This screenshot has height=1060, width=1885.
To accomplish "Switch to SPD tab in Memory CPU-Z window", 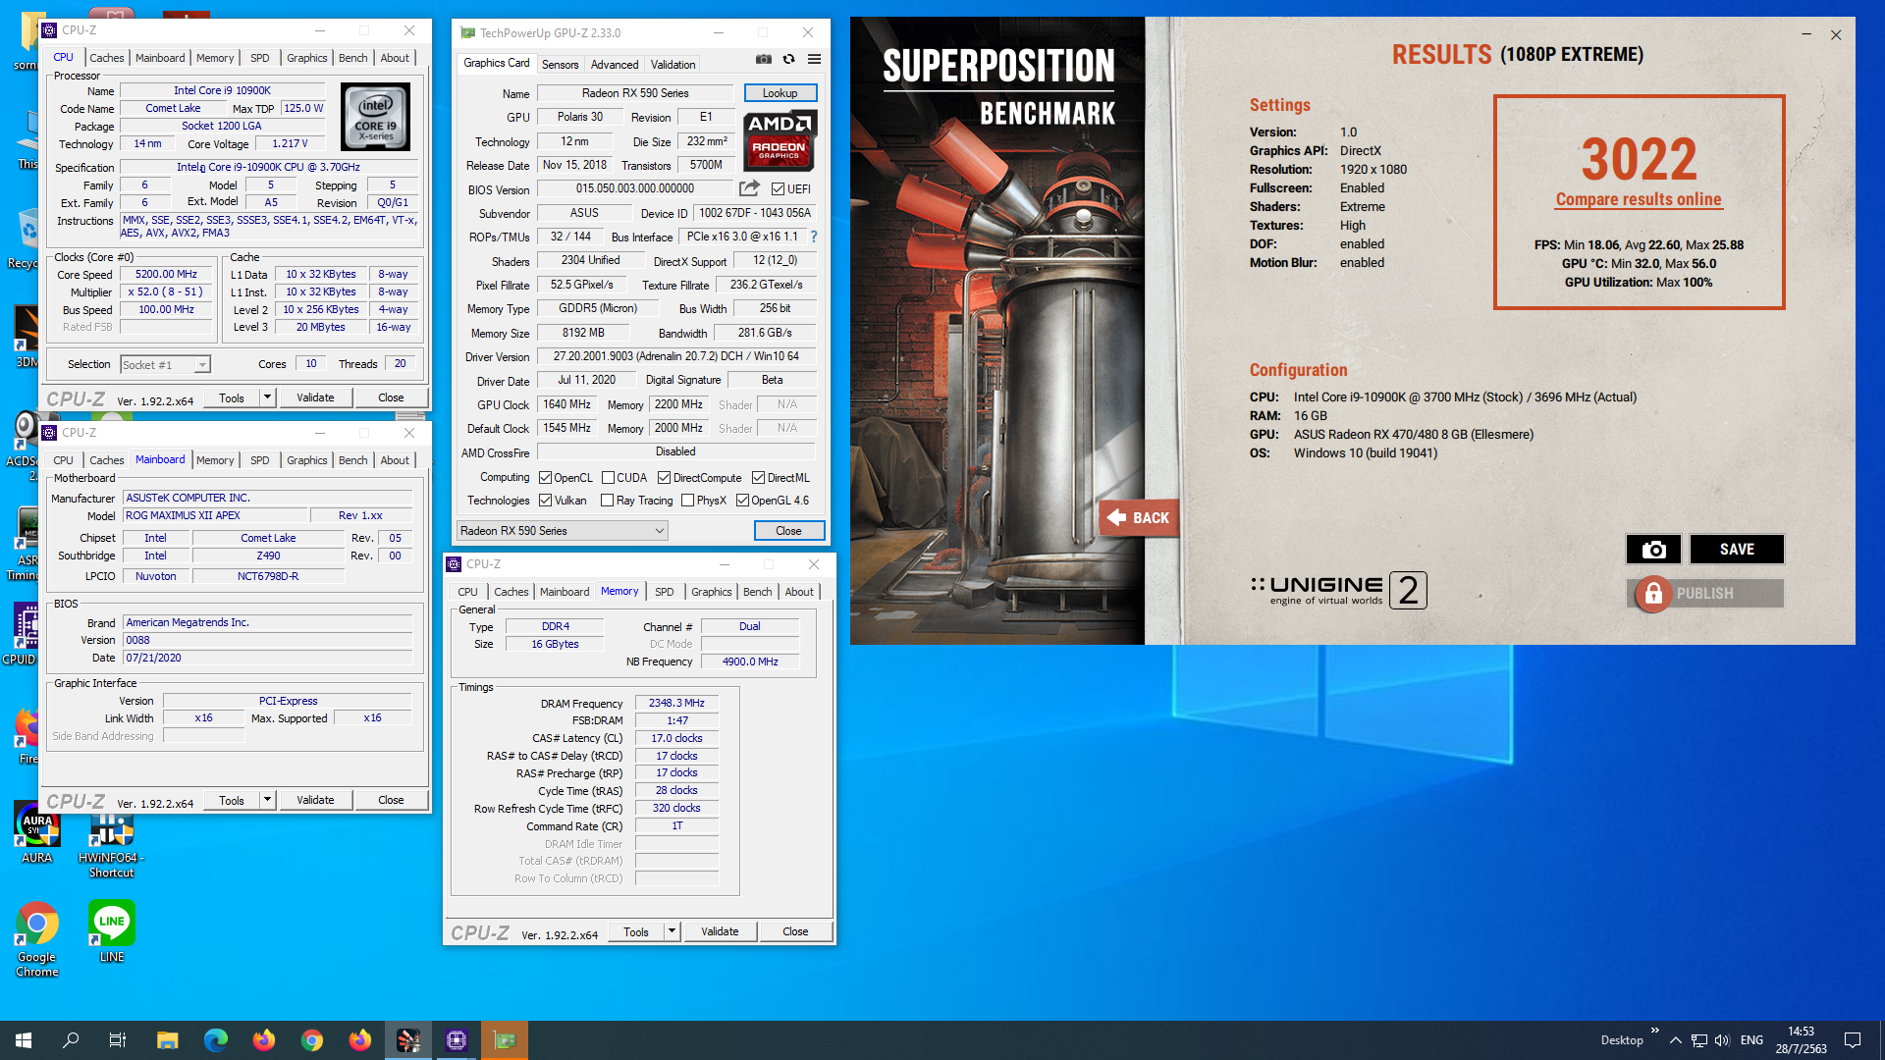I will pos(664,592).
